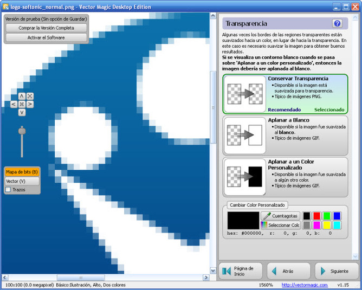362x290 pixels.
Task: Pick the blue color swatch
Action: pos(337,216)
